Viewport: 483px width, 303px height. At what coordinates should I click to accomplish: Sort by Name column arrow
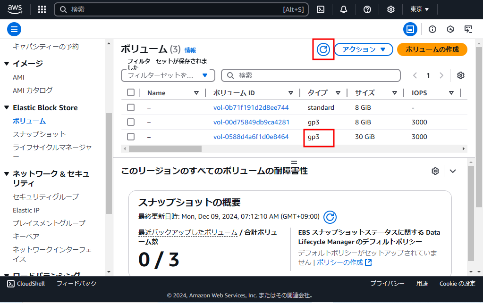(x=196, y=93)
